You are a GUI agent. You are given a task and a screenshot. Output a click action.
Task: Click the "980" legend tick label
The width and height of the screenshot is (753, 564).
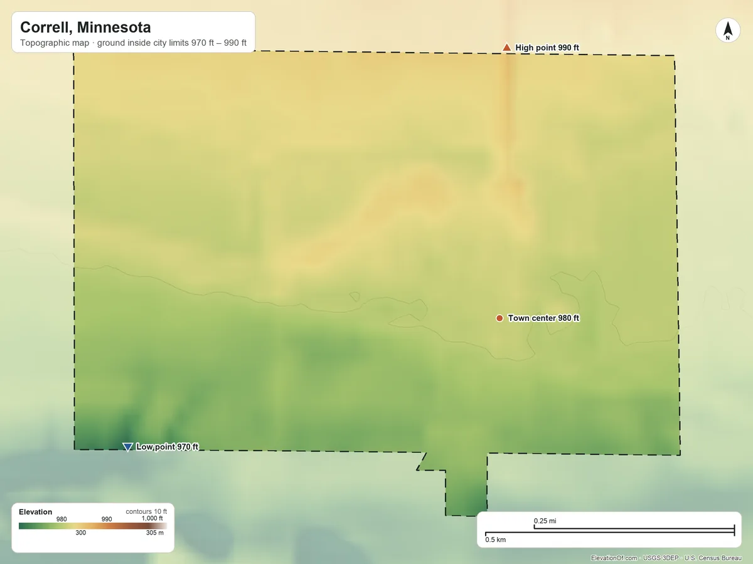click(61, 519)
